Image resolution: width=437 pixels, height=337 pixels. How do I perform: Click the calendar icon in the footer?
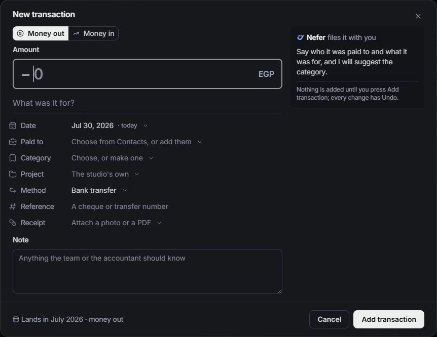(x=16, y=319)
